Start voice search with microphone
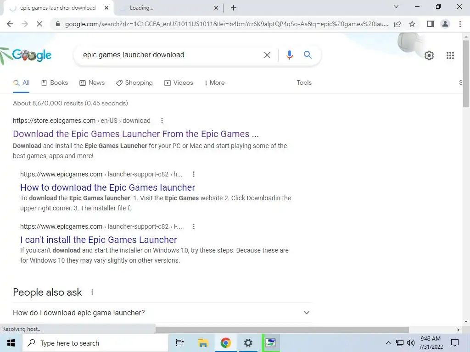 tap(289, 55)
